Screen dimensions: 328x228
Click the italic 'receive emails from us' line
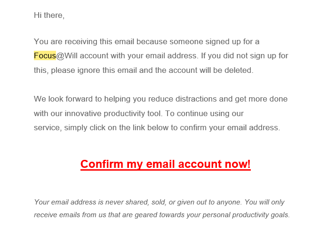pyautogui.click(x=162, y=215)
